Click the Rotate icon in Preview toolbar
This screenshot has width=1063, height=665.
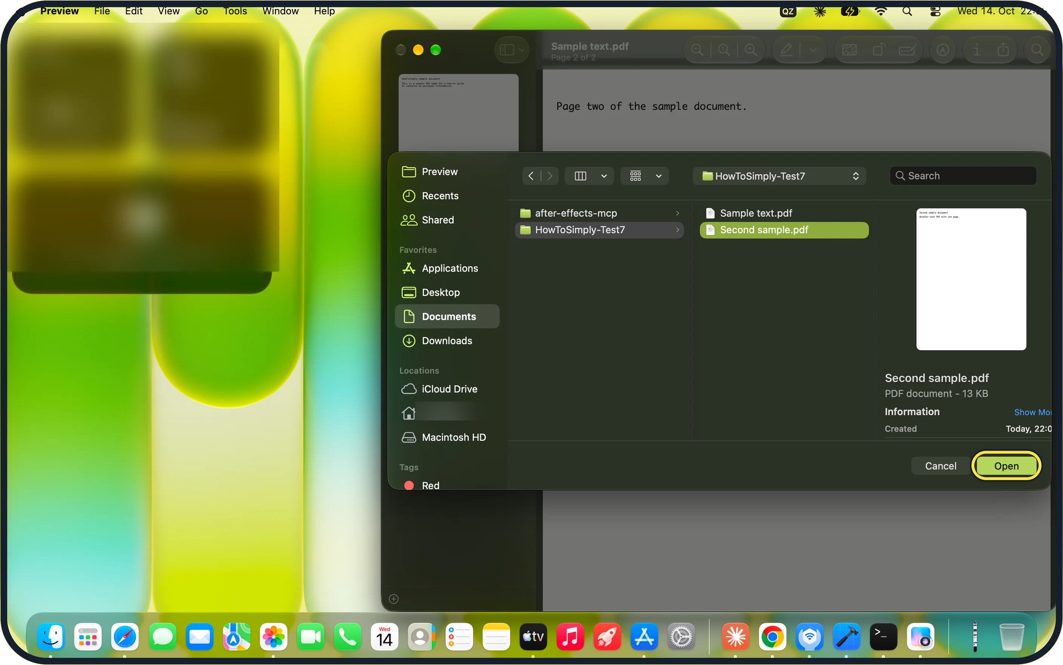click(x=878, y=50)
